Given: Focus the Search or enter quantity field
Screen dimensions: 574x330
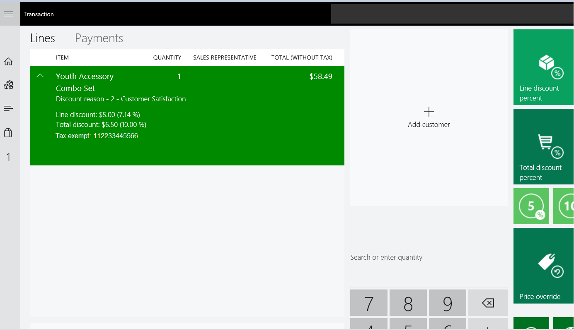Looking at the screenshot, I should coord(429,257).
